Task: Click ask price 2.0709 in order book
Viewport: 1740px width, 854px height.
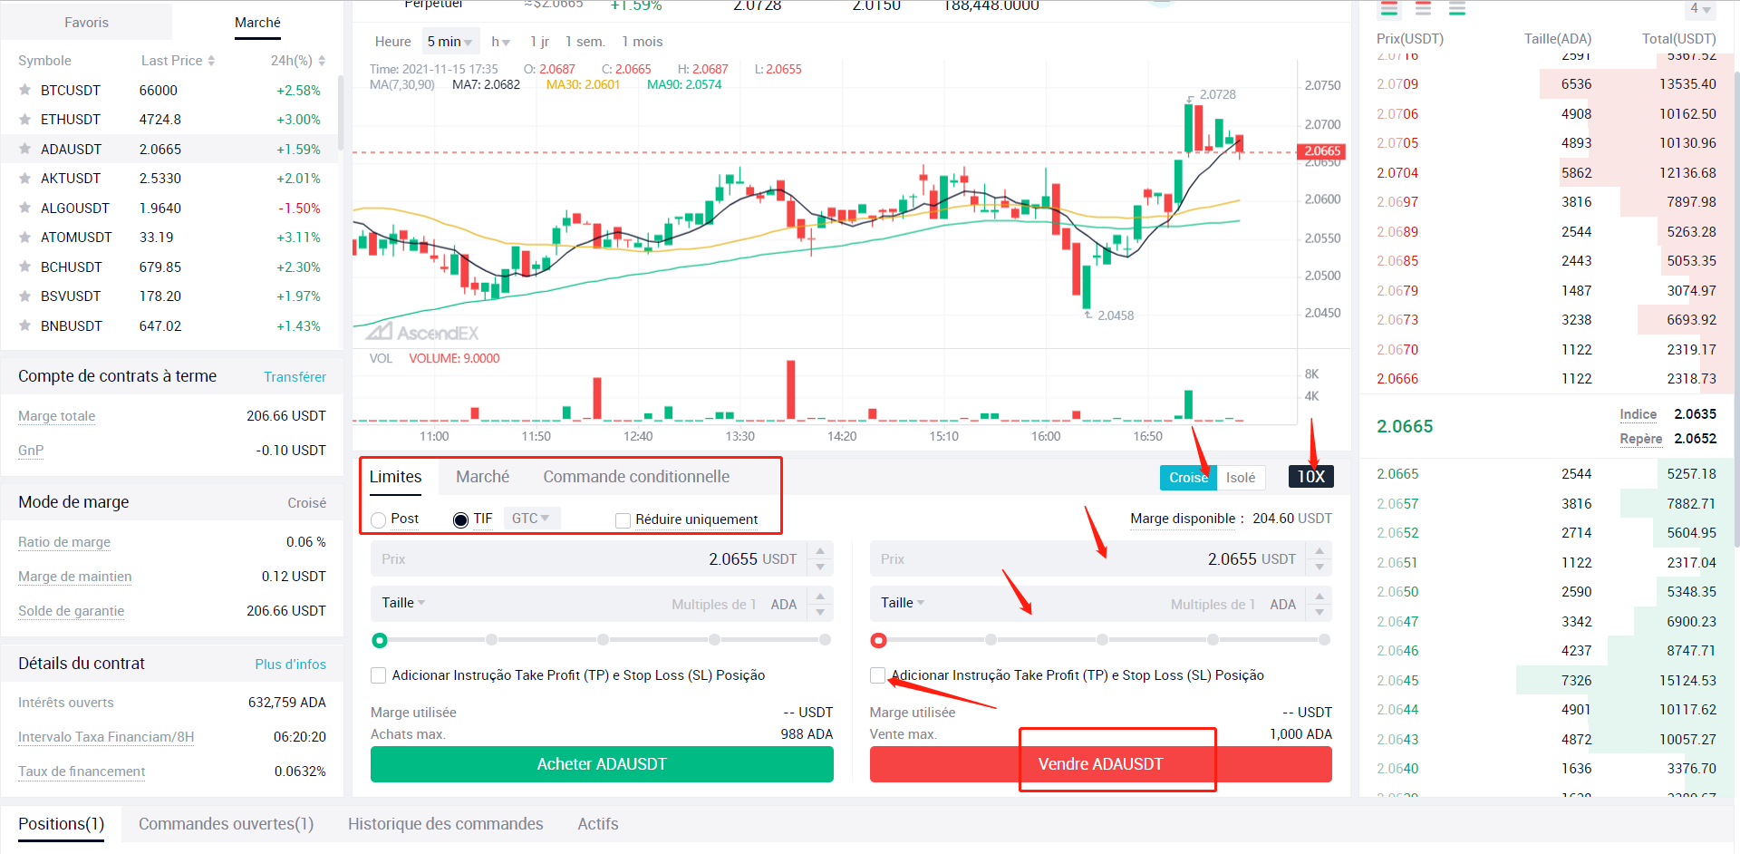Action: click(1397, 84)
